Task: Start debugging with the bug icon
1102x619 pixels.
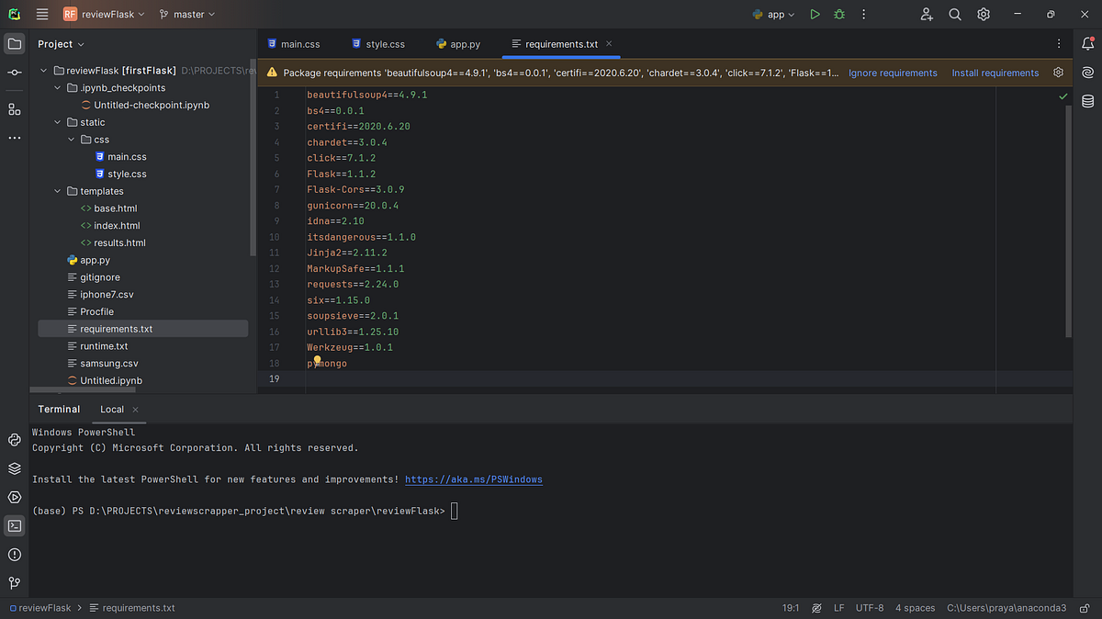Action: coord(838,14)
